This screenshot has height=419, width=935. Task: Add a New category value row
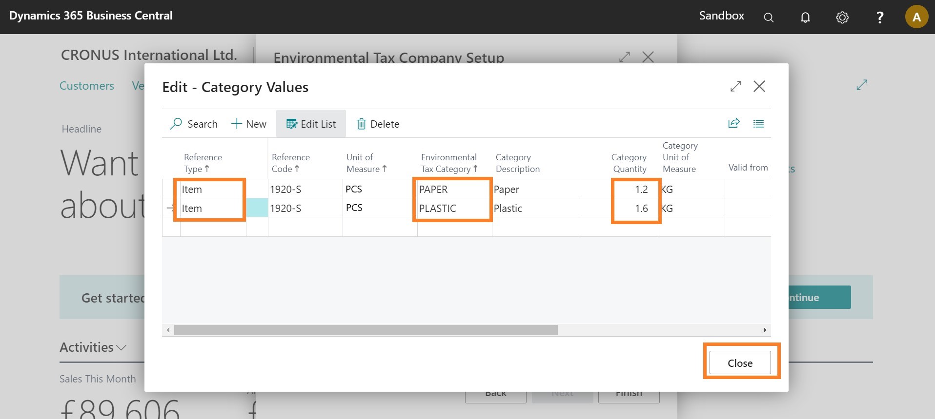249,124
